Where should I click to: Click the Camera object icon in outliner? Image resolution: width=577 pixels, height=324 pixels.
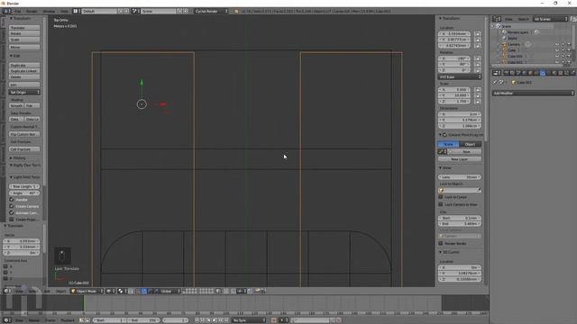[x=505, y=44]
